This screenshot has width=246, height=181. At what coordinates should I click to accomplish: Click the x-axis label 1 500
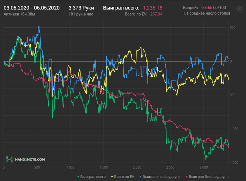click(104, 167)
